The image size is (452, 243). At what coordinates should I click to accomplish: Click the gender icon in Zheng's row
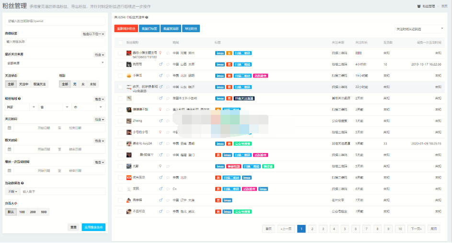[x=161, y=121]
